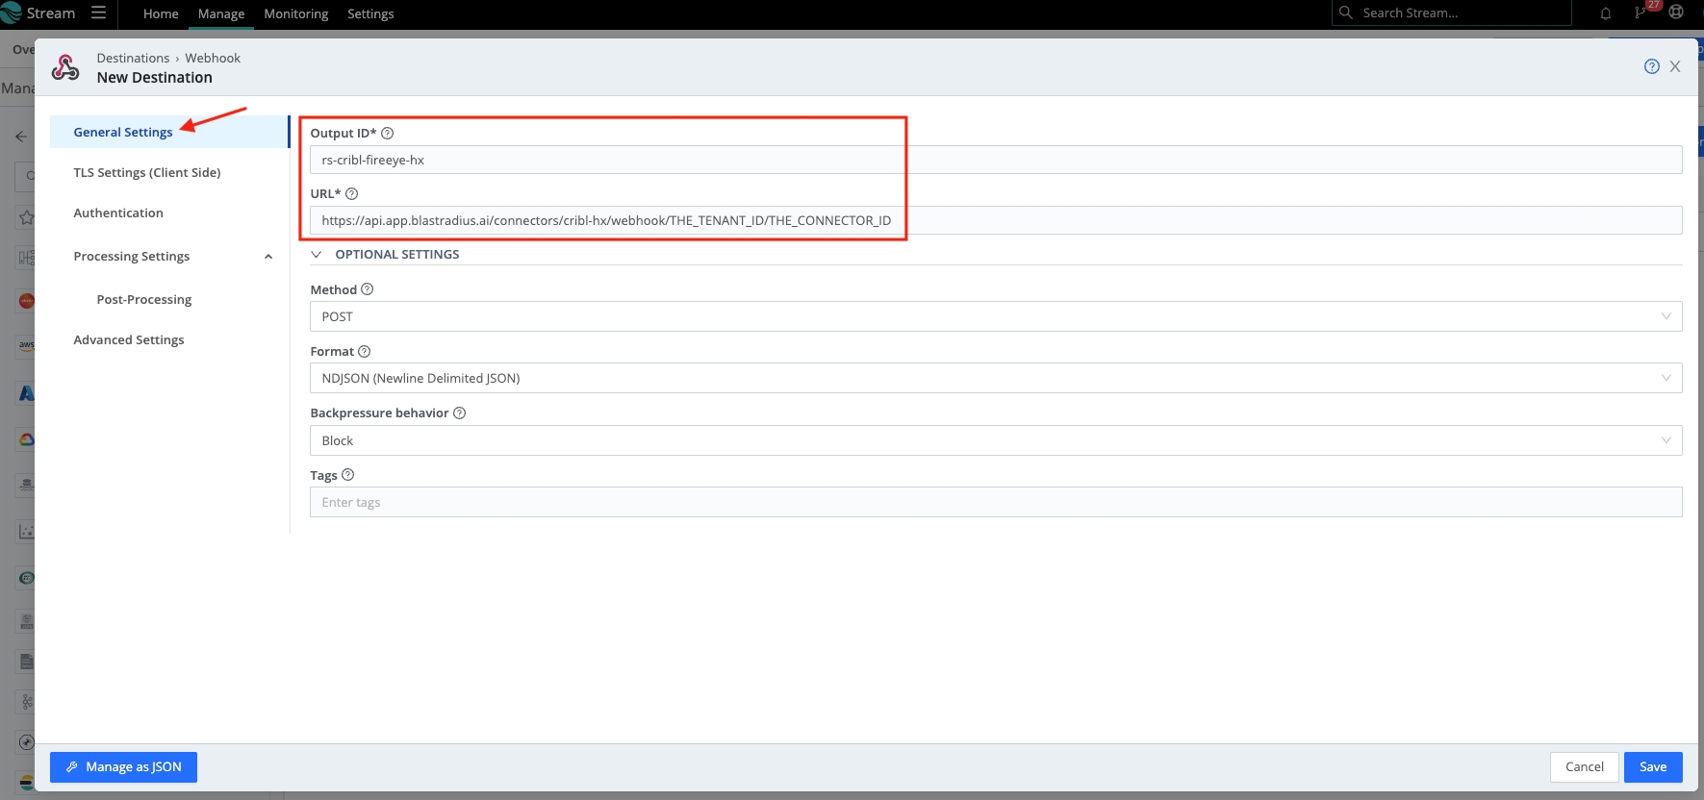
Task: Open the Method dropdown showing POST
Action: 995,316
